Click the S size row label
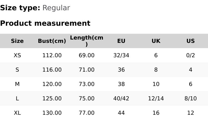208x120 pixels. (17, 70)
